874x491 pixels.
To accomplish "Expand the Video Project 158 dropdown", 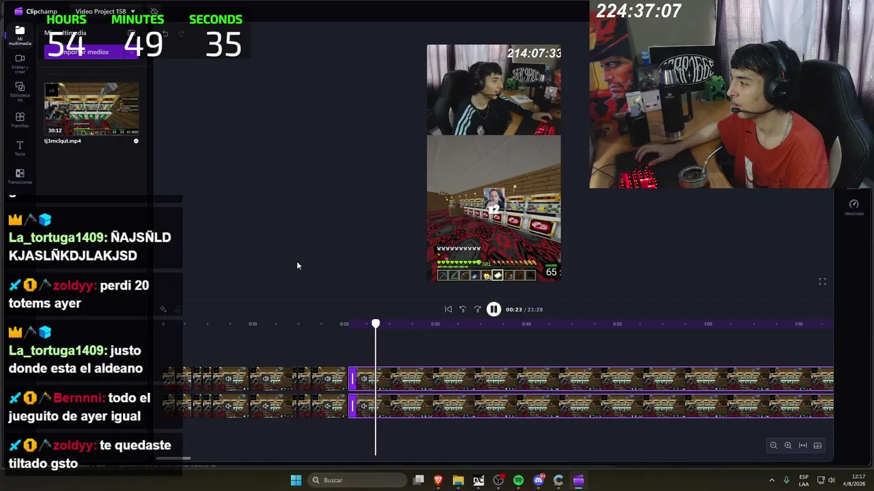I will click(x=132, y=12).
